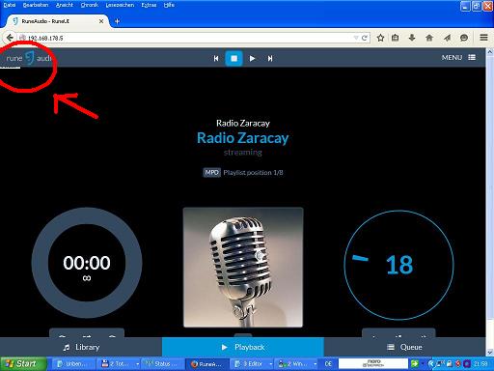Open the Extras menu

pyautogui.click(x=149, y=5)
